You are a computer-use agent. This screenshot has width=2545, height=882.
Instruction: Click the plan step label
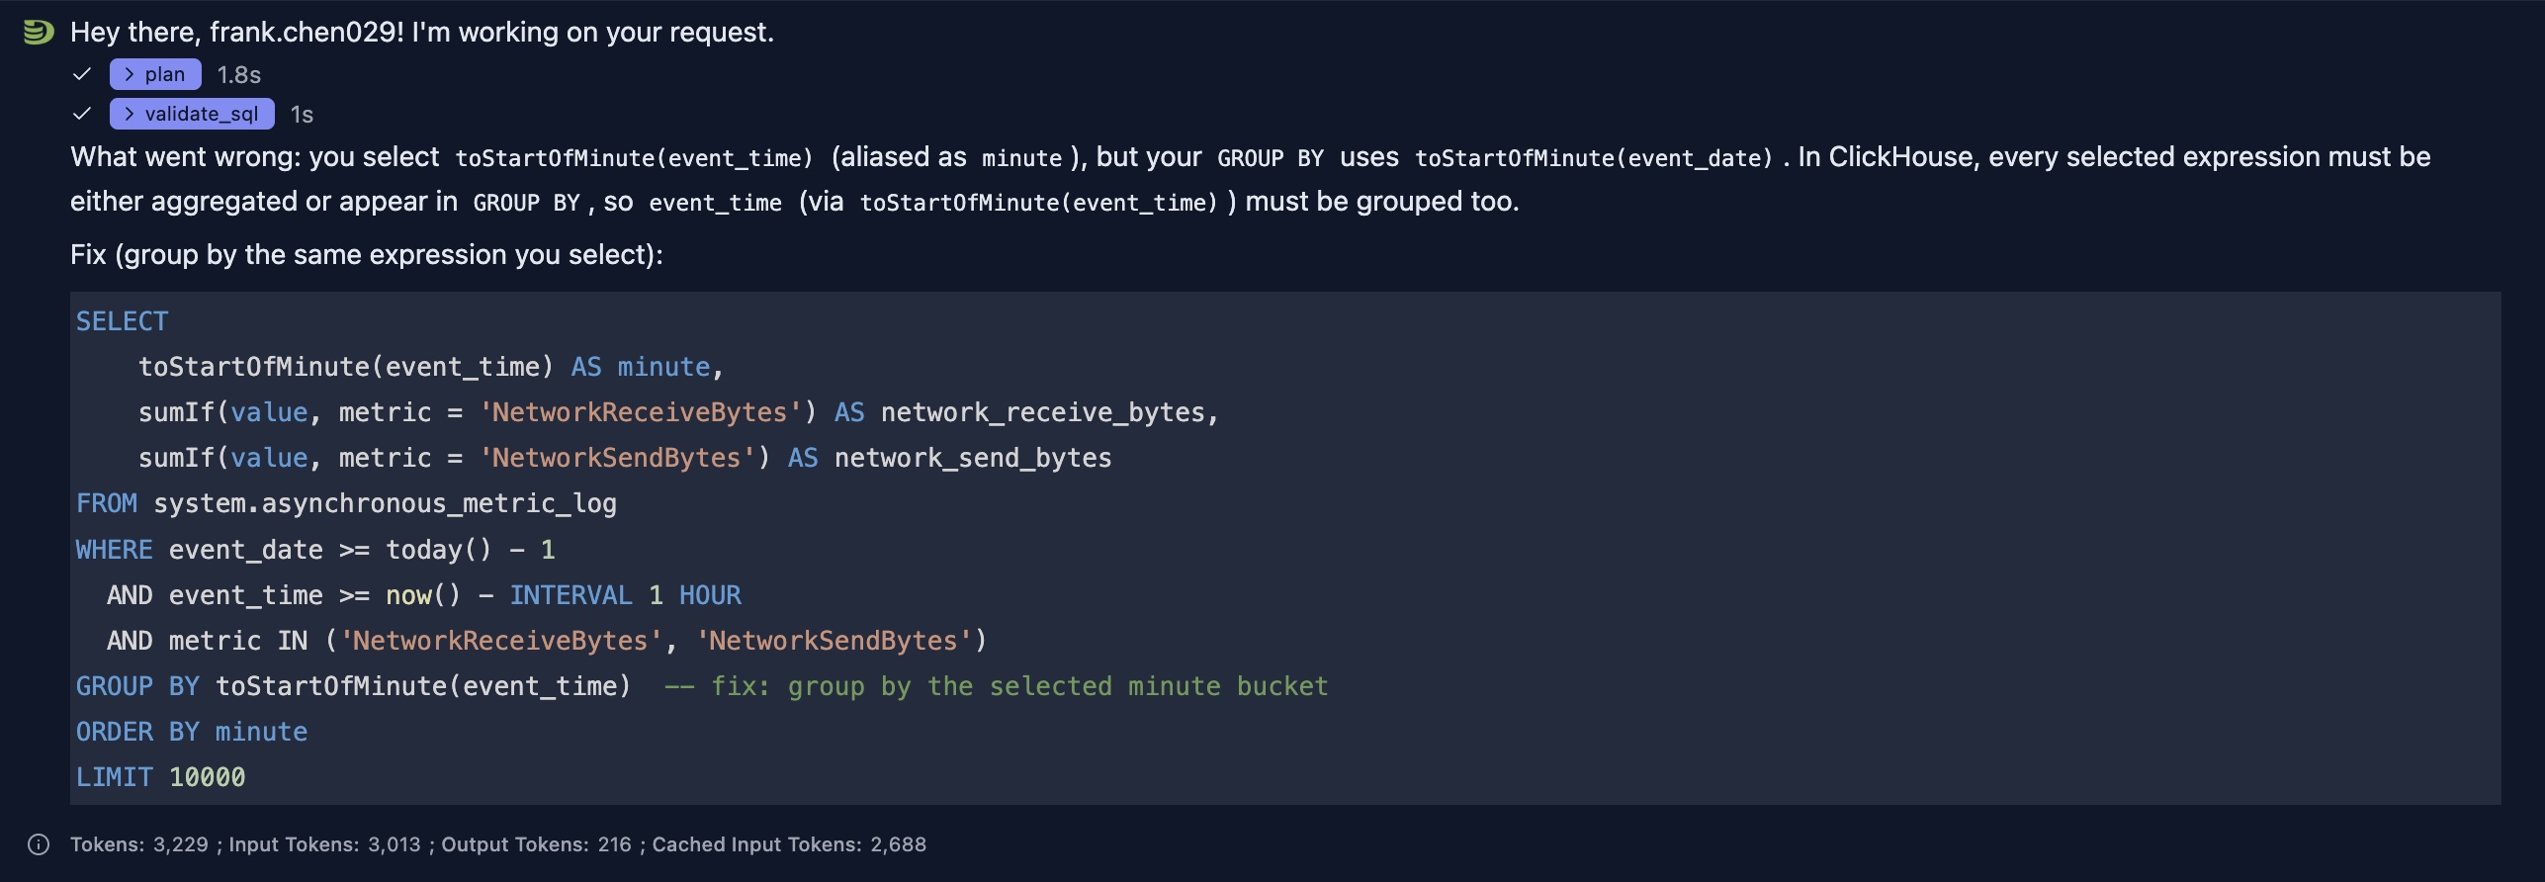(164, 74)
